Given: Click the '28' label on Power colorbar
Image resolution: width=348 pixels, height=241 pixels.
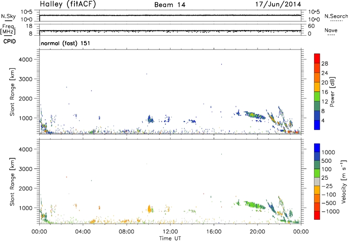Looking at the screenshot, I should tap(325, 64).
